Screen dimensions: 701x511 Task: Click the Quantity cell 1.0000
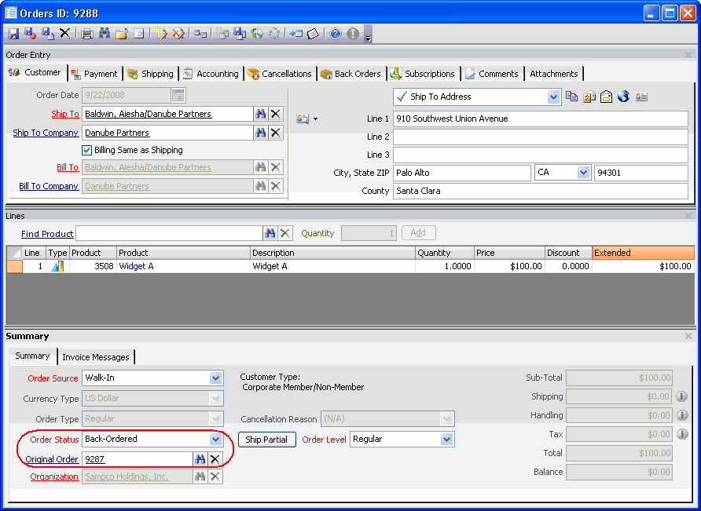(444, 266)
